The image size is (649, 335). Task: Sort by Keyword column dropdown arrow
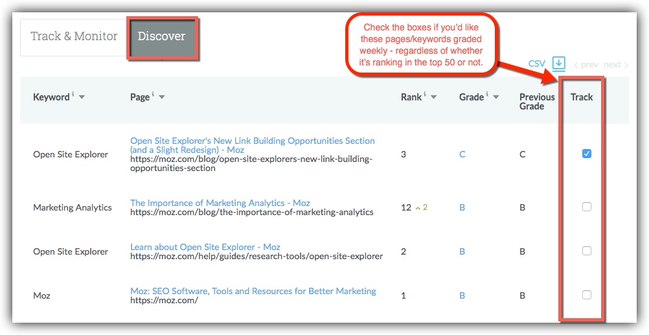pyautogui.click(x=82, y=97)
